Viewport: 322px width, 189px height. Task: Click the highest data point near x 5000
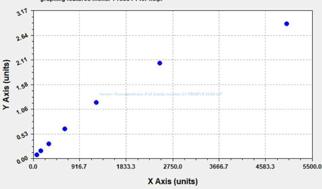pyautogui.click(x=287, y=24)
